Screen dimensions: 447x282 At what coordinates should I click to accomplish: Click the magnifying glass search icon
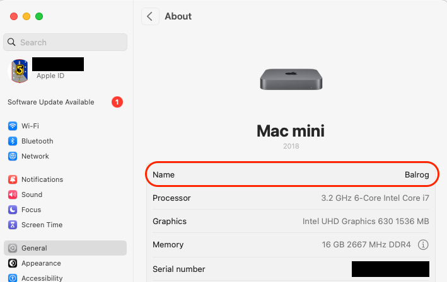click(x=11, y=42)
